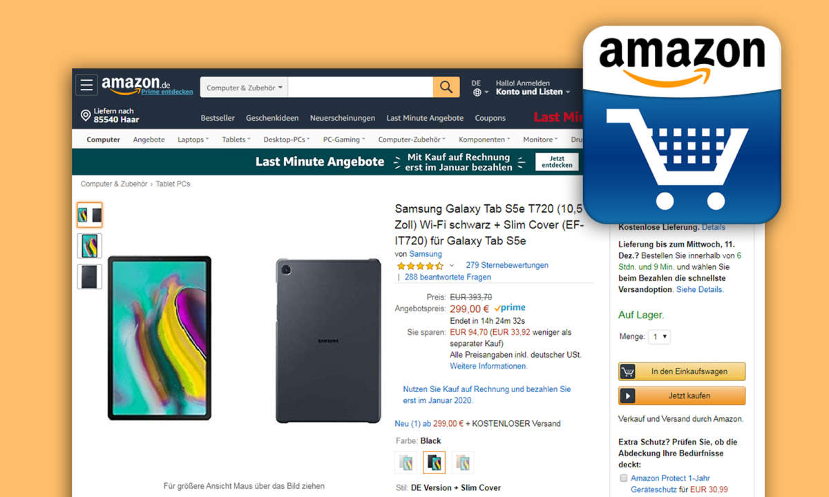Click the globe language icon
Screen dimensions: 829x497
coord(477,92)
